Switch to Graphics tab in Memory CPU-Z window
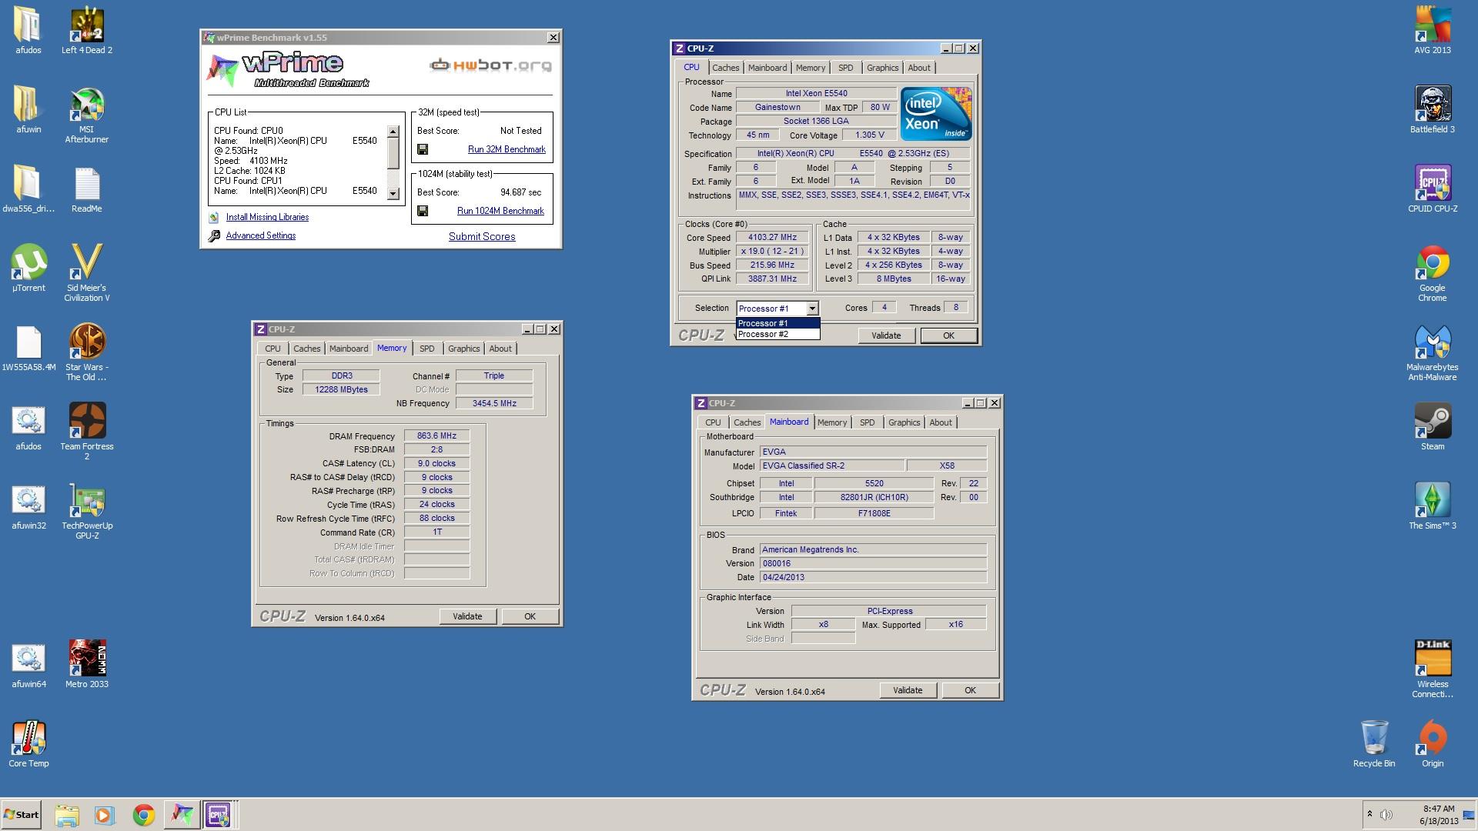 click(463, 349)
